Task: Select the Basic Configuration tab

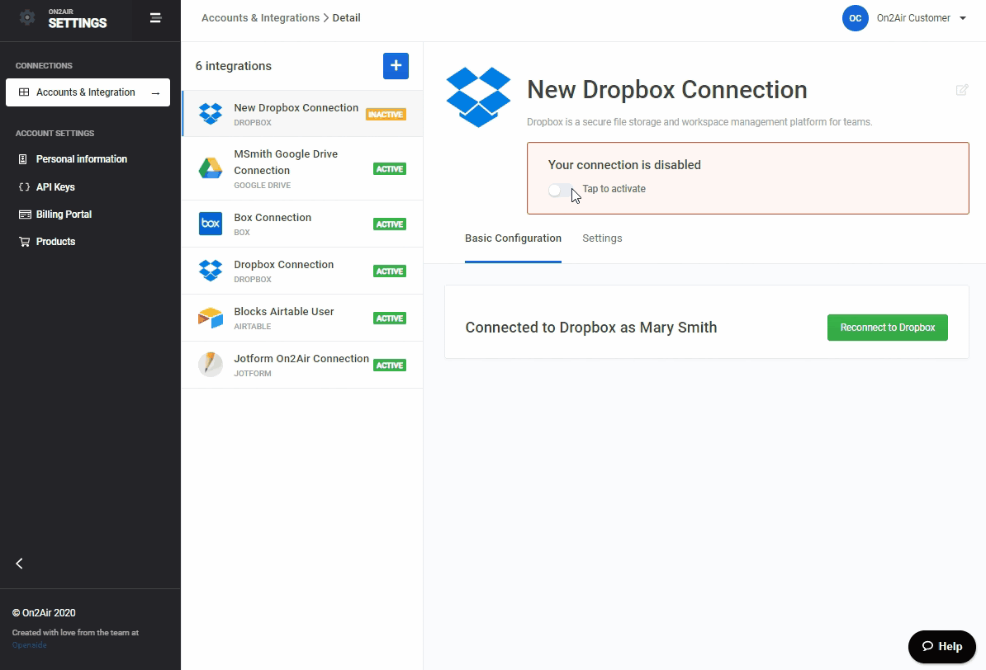Action: pyautogui.click(x=513, y=238)
